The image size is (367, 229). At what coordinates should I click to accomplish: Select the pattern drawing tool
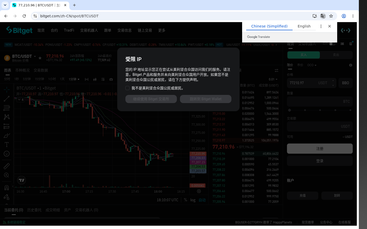pos(7,117)
